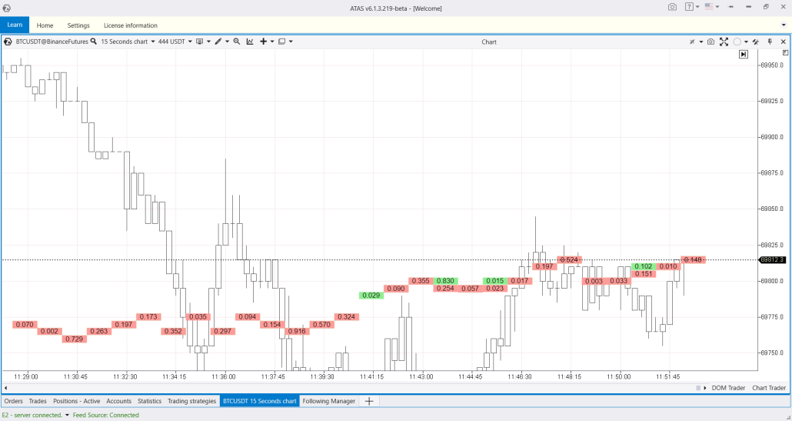The height and width of the screenshot is (421, 792).
Task: Expand the dropdown arrow beside the monitor icon
Action: coord(208,42)
